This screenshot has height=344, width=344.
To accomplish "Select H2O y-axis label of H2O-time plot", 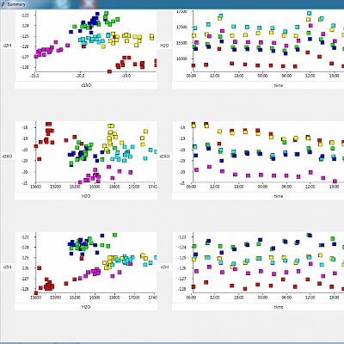I will [164, 46].
